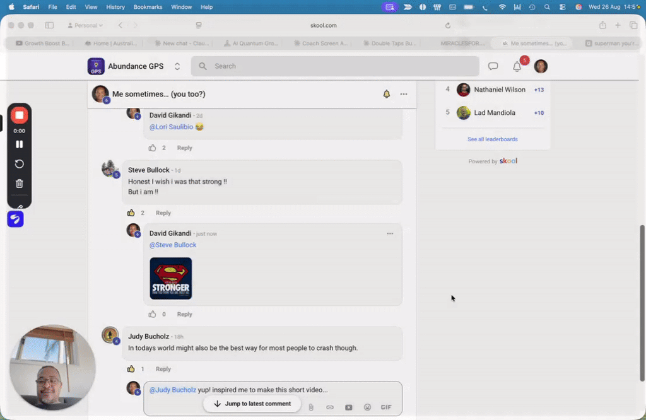Stop the screen recording with red button

pyautogui.click(x=19, y=115)
